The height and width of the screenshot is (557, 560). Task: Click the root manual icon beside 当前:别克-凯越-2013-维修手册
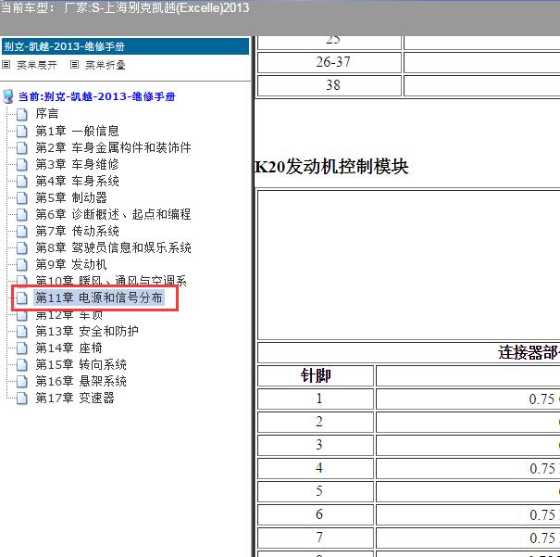point(7,96)
